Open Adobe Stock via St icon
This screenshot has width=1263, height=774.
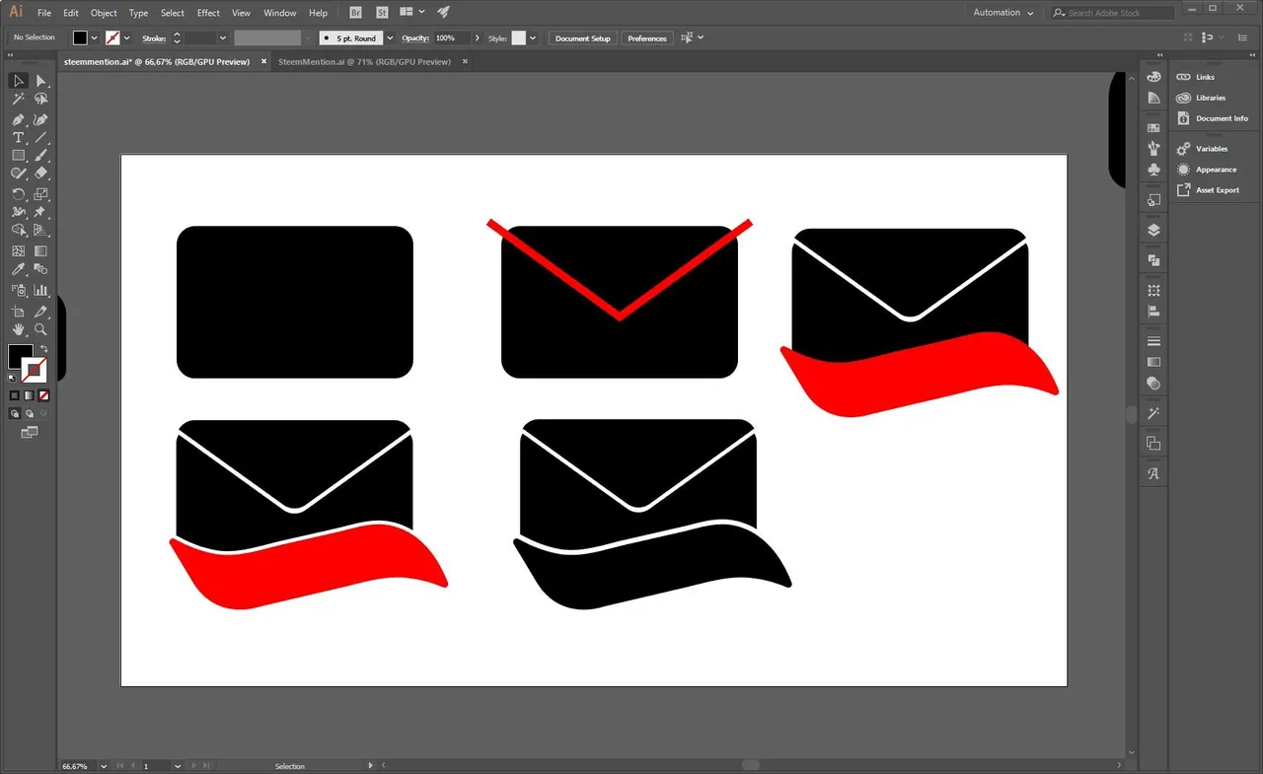pyautogui.click(x=383, y=13)
